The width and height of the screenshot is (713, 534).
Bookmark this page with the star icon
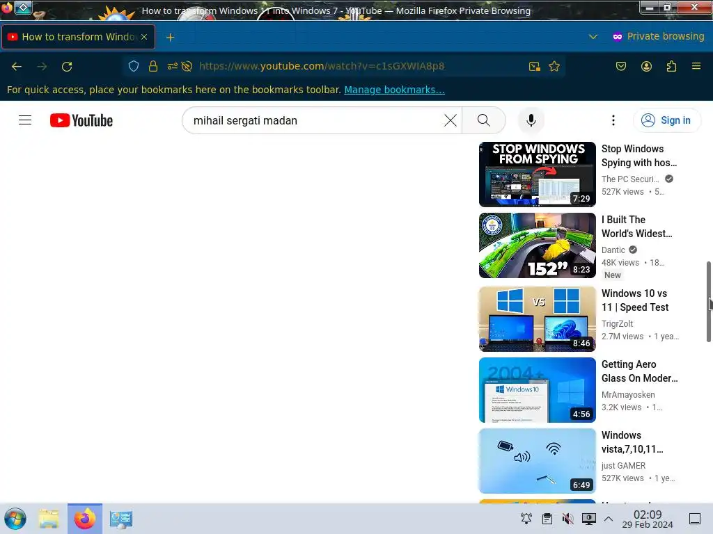[554, 66]
